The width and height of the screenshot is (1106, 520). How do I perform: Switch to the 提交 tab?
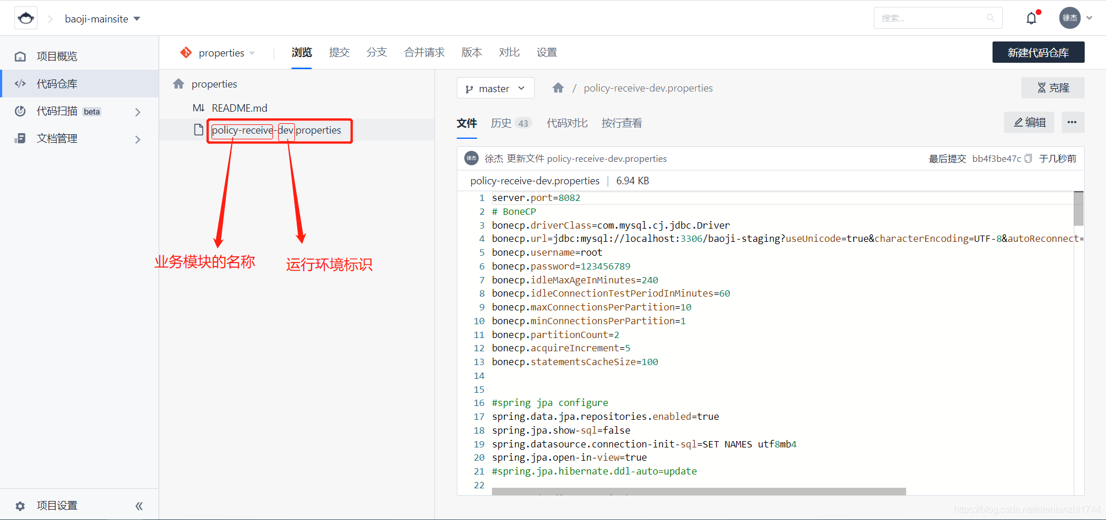339,52
